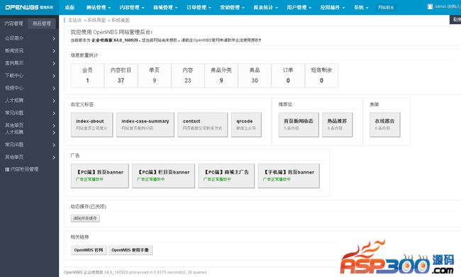Open the OpenWBS 使用手册 link button
This screenshot has height=277, width=461.
(130, 250)
